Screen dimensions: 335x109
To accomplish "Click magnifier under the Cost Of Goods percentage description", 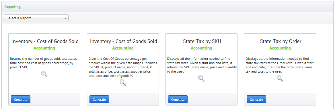I will point(123,83).
